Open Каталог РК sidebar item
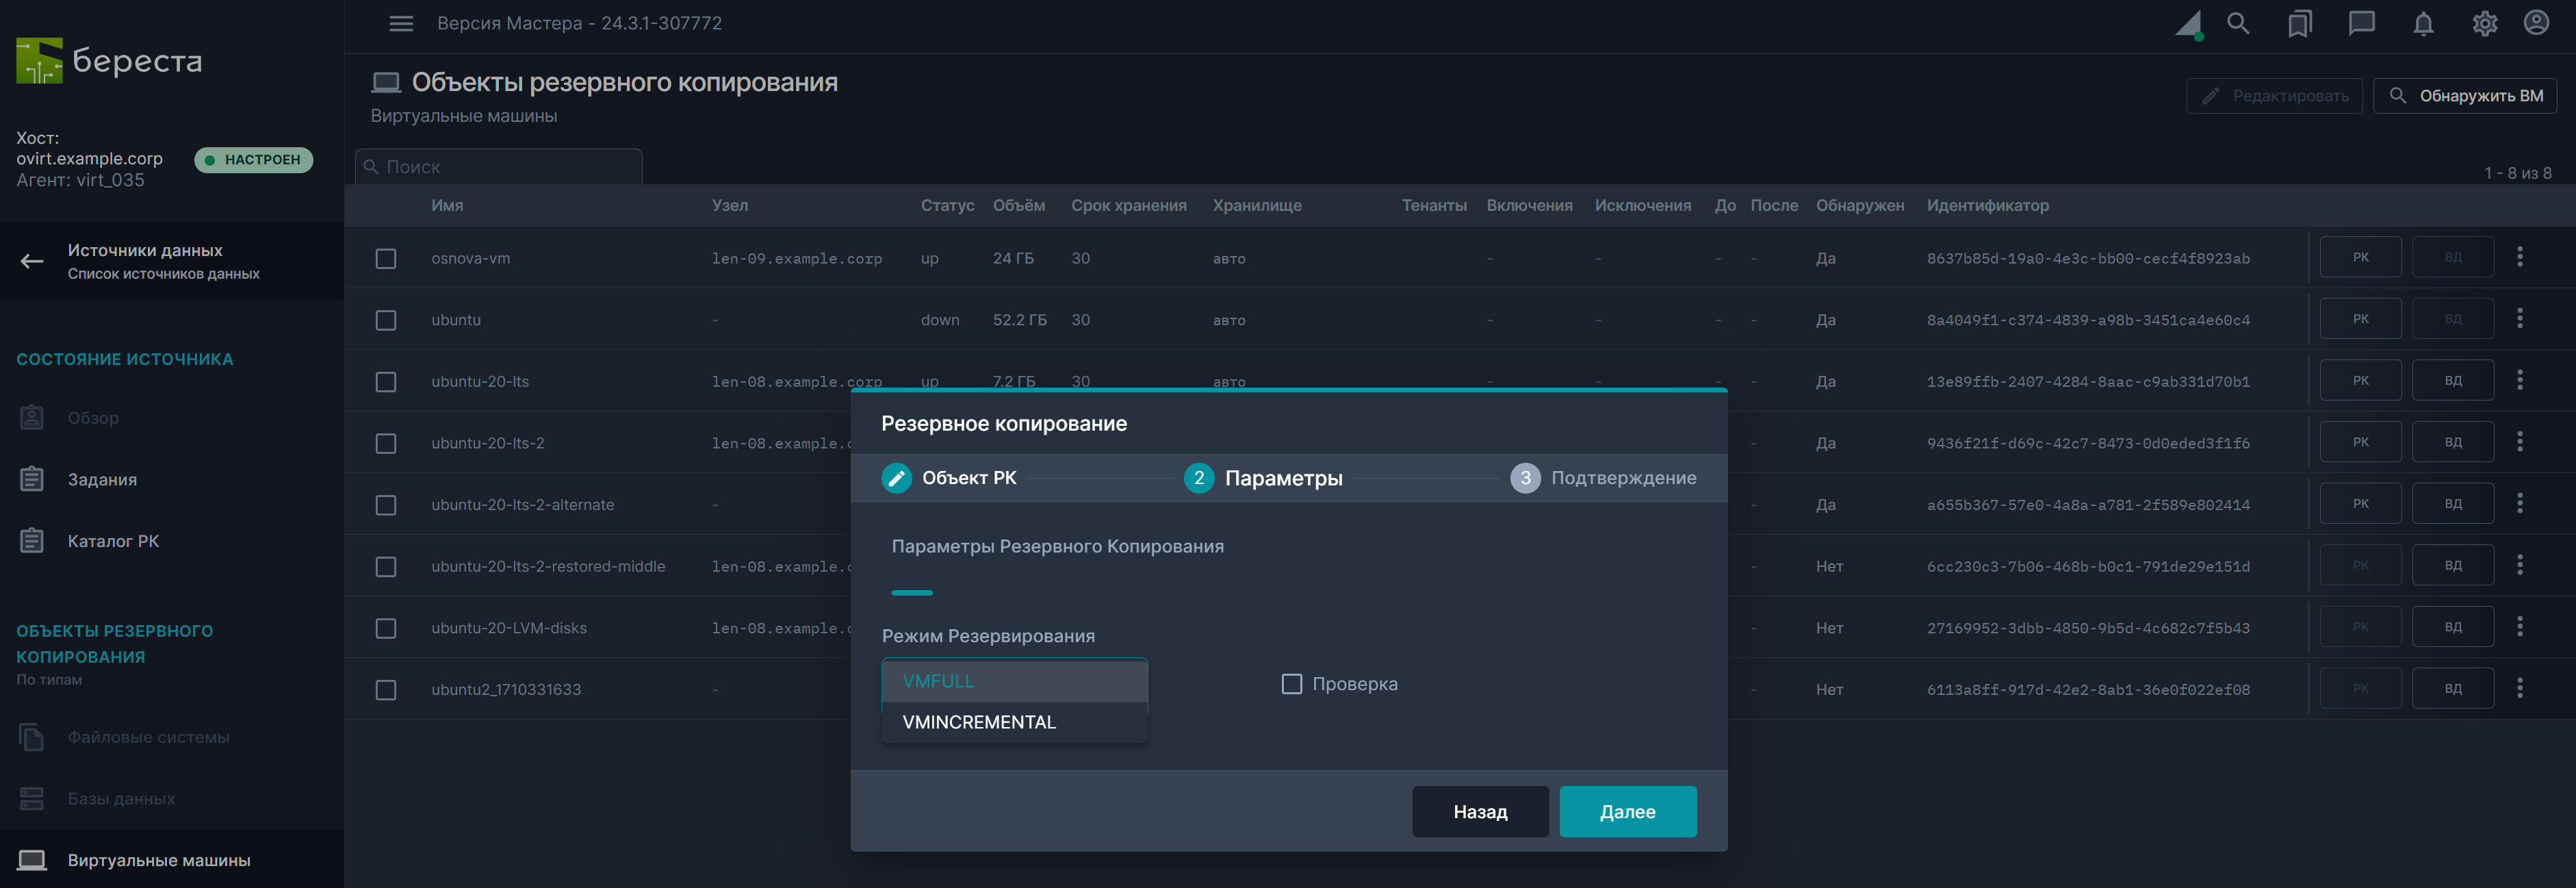This screenshot has height=888, width=2576. (113, 541)
